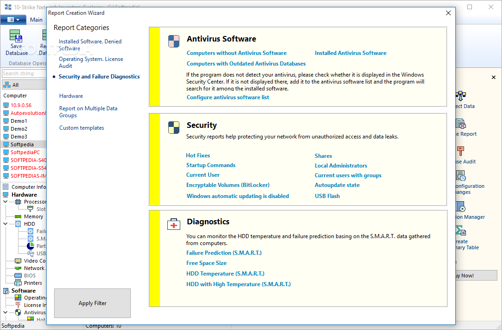Open Computers with Outdated Antivirus Databases report
The width and height of the screenshot is (502, 330).
click(x=246, y=64)
